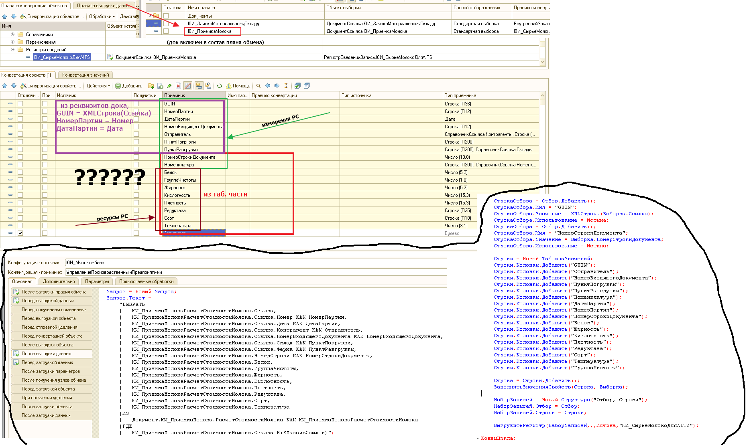Open После выгрузки данных handler
Image resolution: width=753 pixels, height=445 pixels.
(52, 354)
